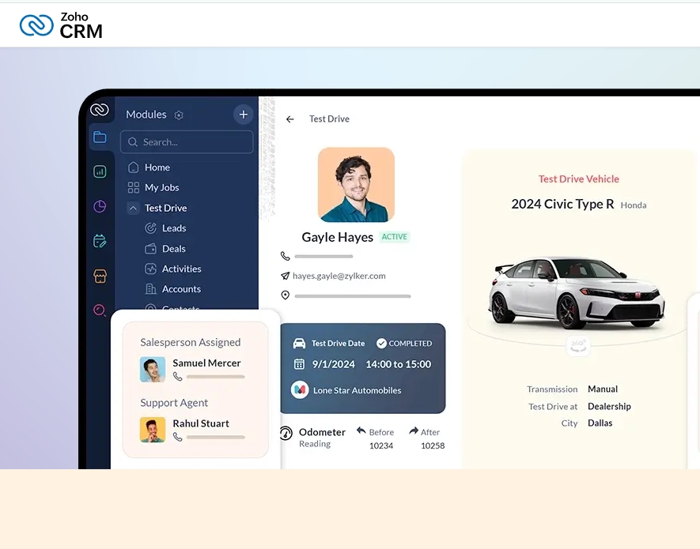
Task: Open the calendar edit icon in sidebar rail
Action: (x=100, y=241)
